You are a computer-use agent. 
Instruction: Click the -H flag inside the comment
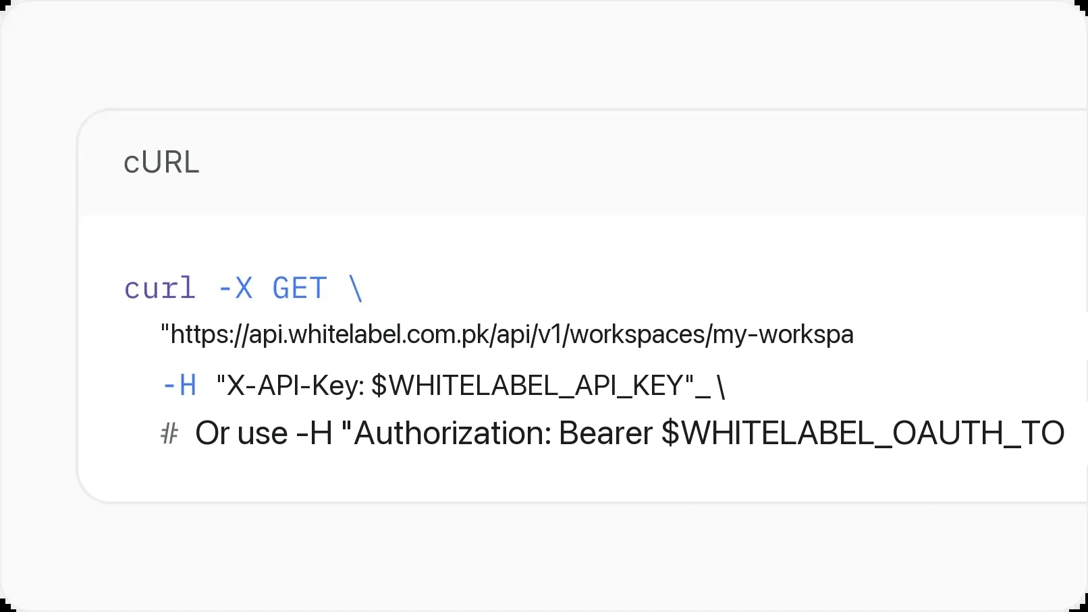[315, 433]
